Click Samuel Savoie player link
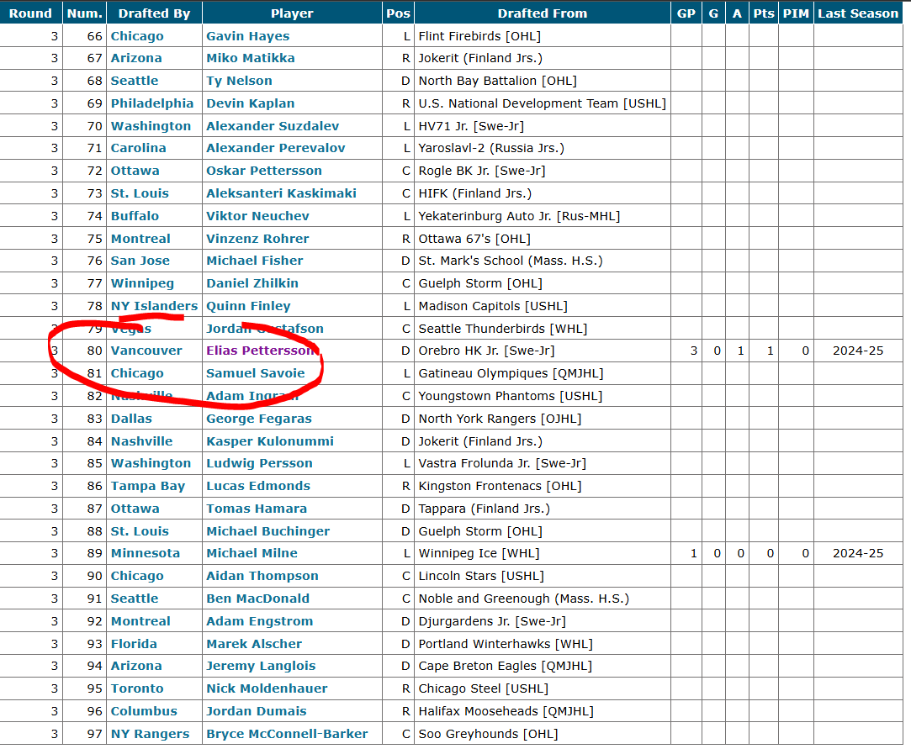 [x=255, y=373]
